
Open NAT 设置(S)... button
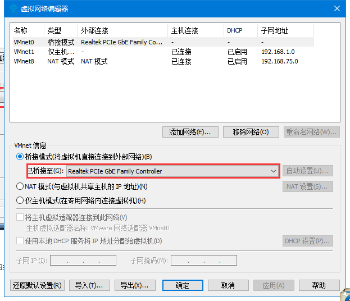point(308,186)
